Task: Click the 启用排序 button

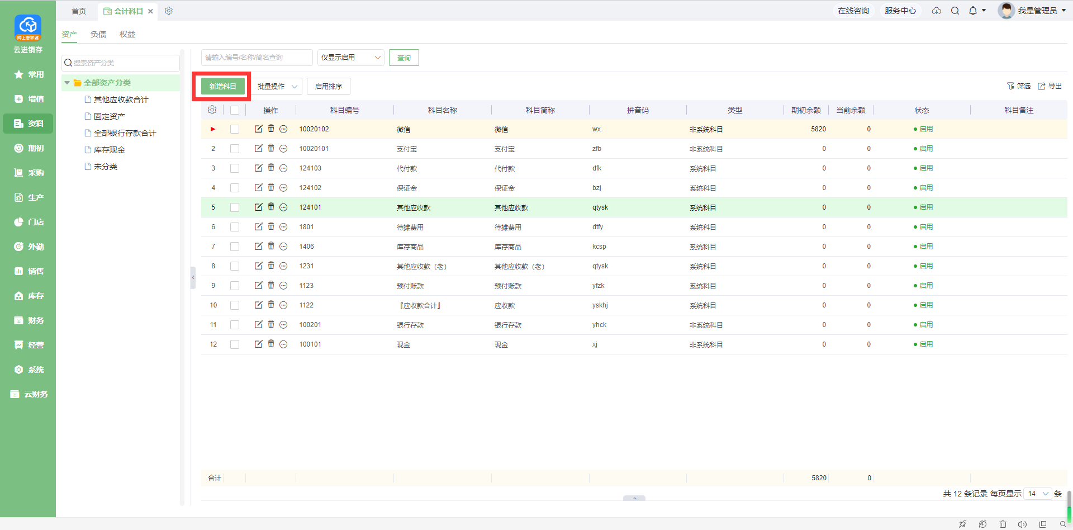Action: tap(329, 86)
